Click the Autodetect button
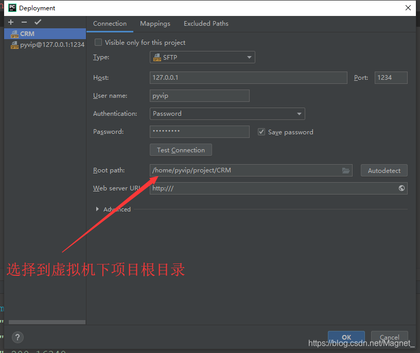Image resolution: width=420 pixels, height=353 pixels. click(384, 171)
